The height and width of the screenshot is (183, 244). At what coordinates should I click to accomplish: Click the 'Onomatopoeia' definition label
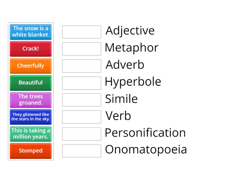click(146, 149)
